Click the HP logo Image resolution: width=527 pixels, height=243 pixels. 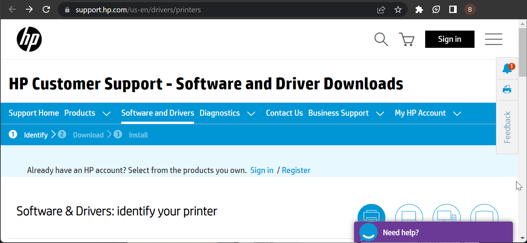(29, 39)
